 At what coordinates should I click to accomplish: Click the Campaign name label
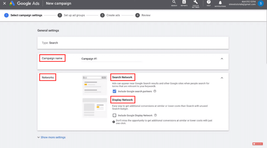tap(52, 58)
